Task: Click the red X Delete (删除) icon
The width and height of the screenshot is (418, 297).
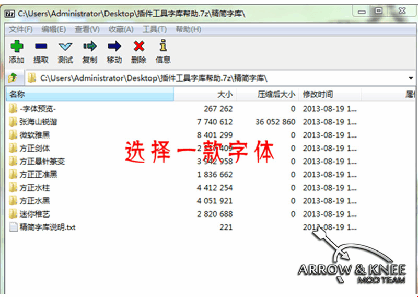Action: 139,46
